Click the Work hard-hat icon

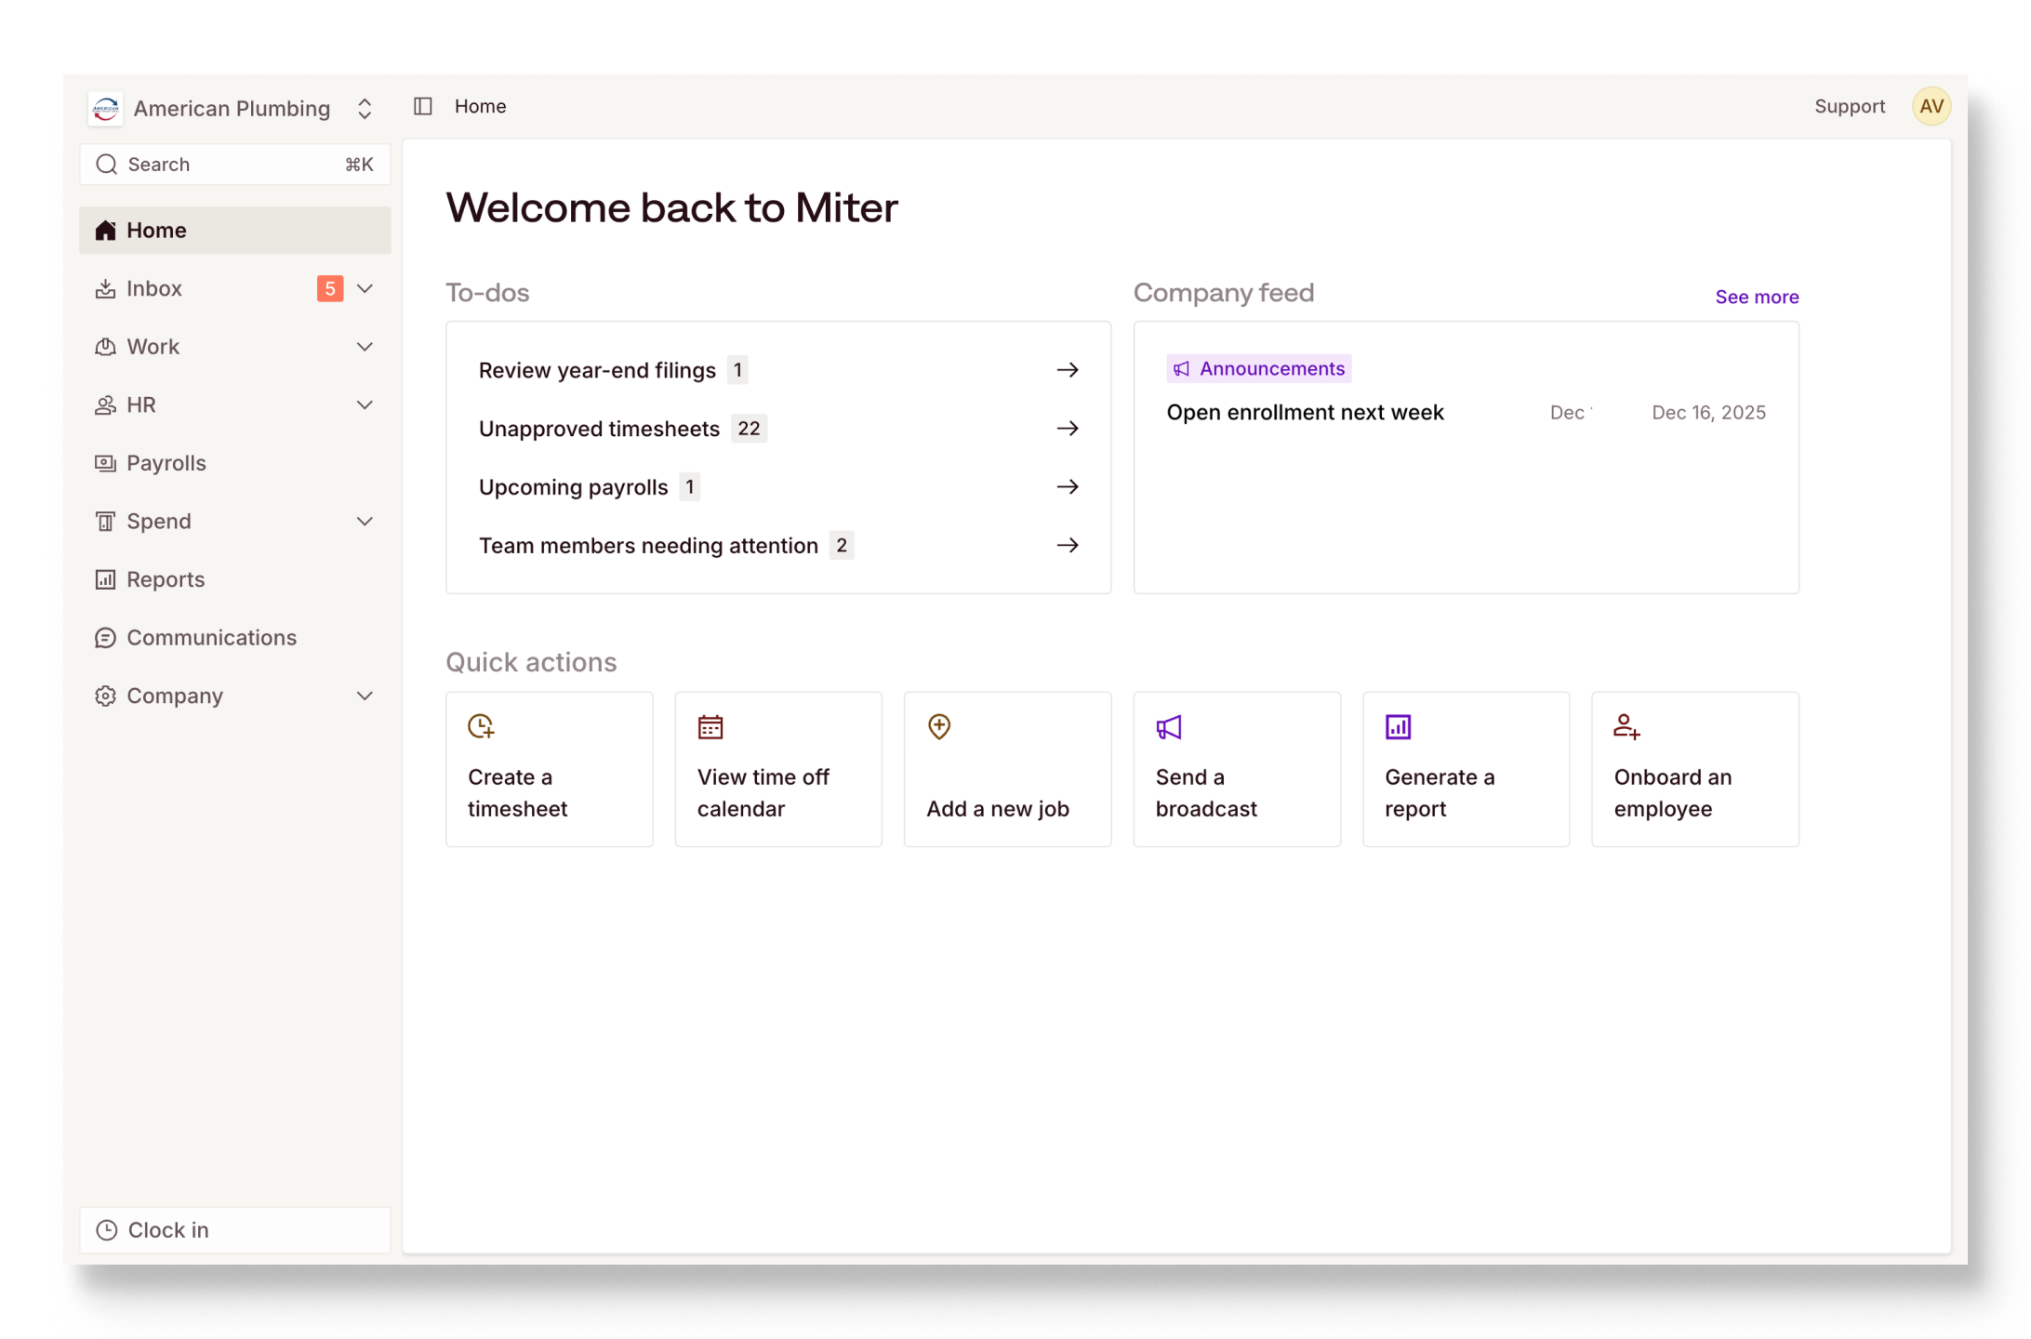click(105, 347)
